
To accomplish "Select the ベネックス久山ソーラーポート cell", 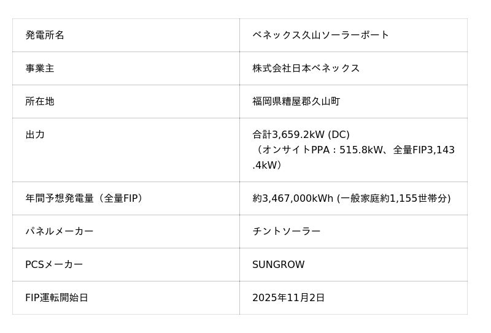I will 320,35.
